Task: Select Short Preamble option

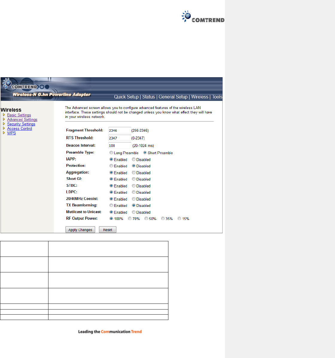Action: tap(145, 153)
